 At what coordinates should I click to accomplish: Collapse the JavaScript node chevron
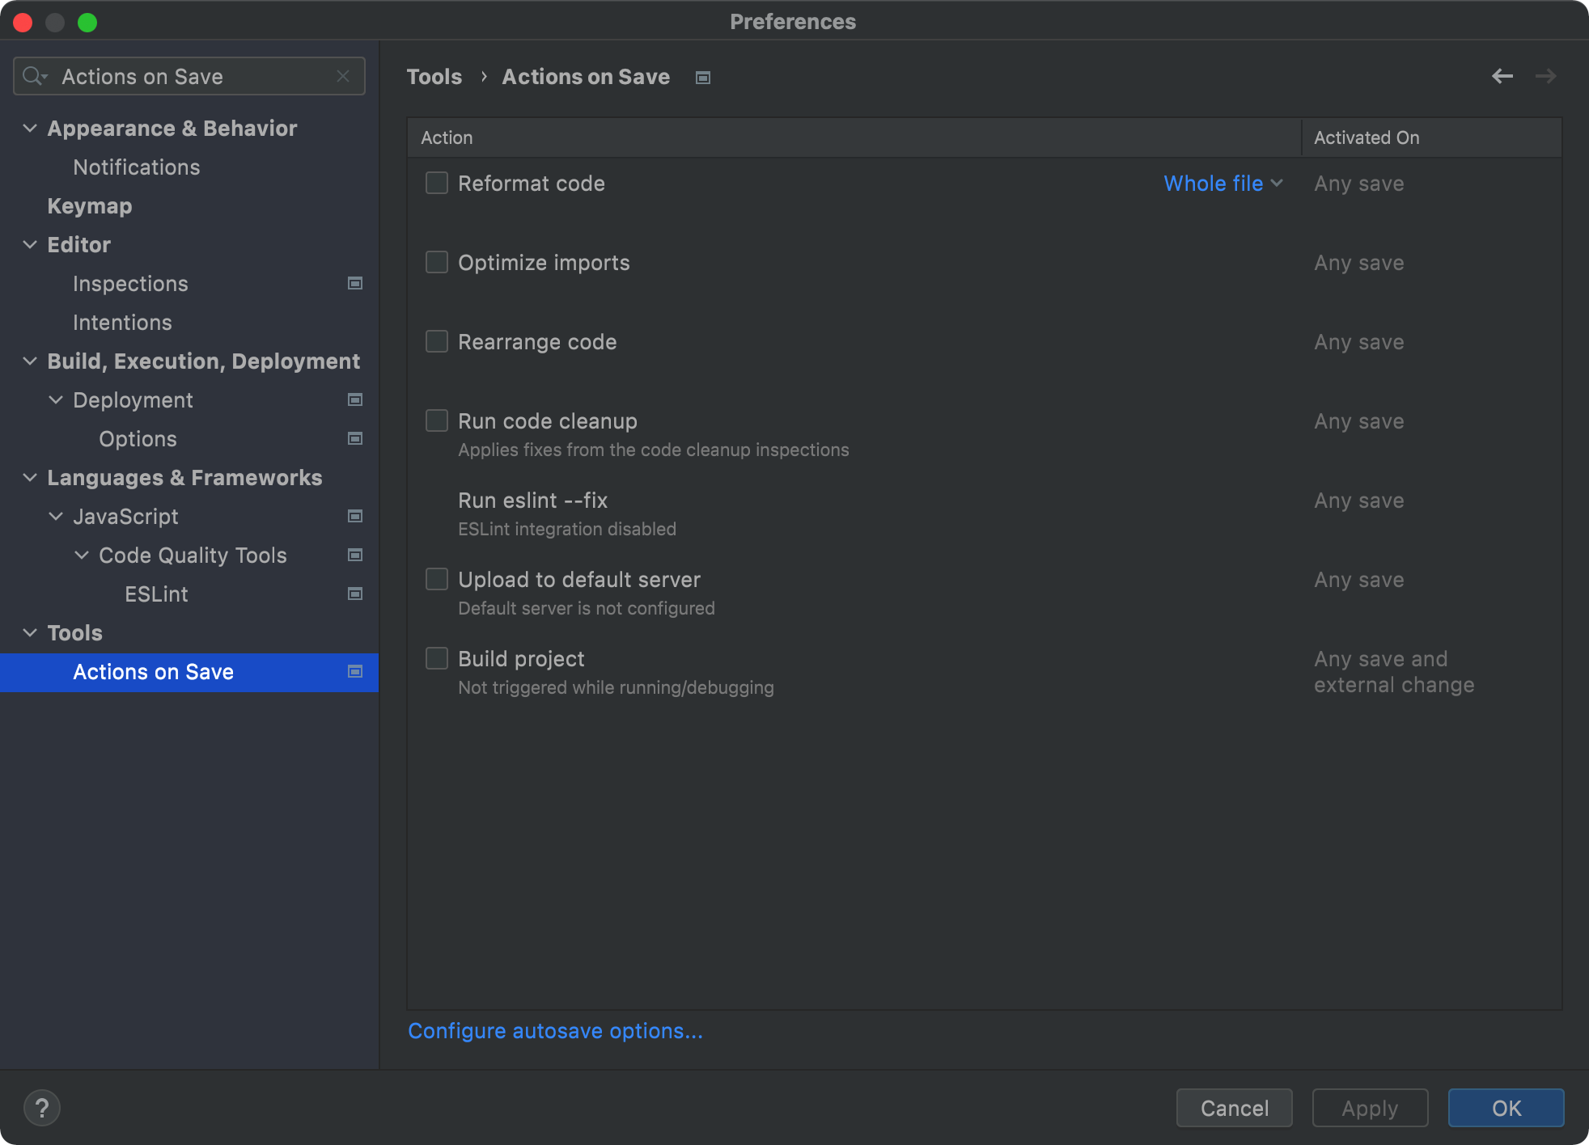[x=56, y=516]
